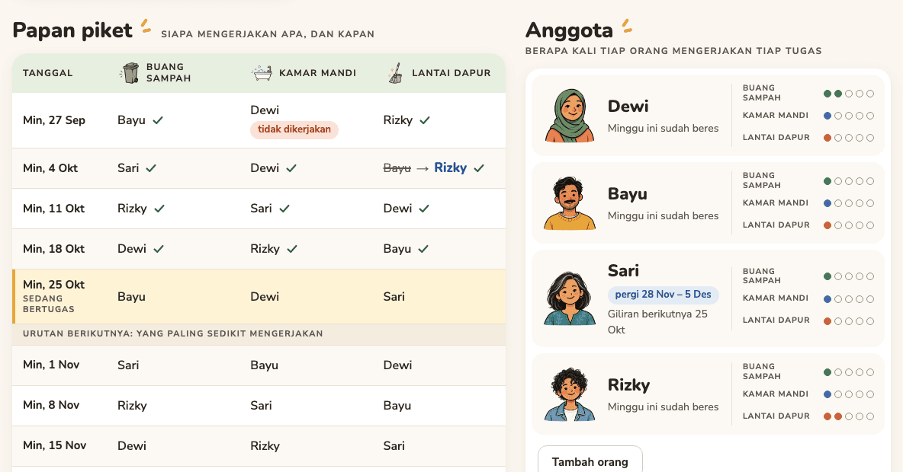
Task: Click Dewi's green Buang Sampah progress dots
Action: 849,94
